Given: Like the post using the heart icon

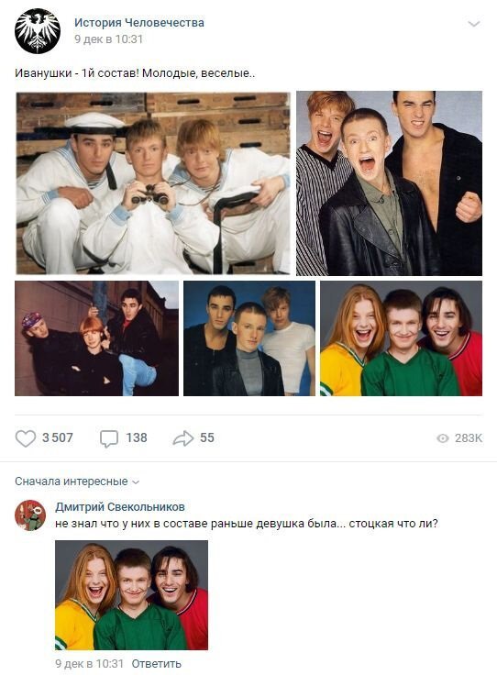Looking at the screenshot, I should click(x=26, y=438).
